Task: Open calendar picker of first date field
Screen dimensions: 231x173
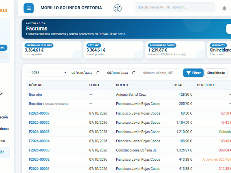Action: pos(98,73)
